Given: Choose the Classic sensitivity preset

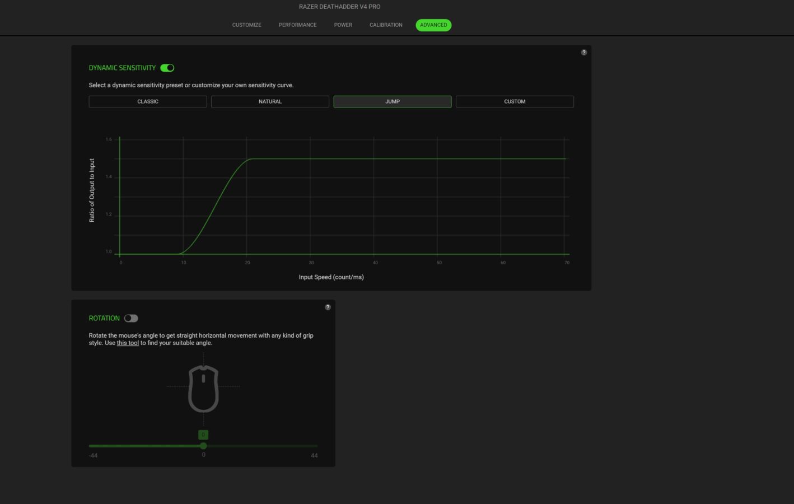Looking at the screenshot, I should (148, 101).
